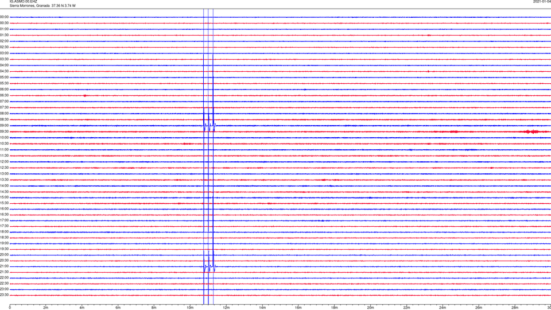Click the 10m tick label on time axis
Screen dimensions: 551x310
[x=190, y=308]
